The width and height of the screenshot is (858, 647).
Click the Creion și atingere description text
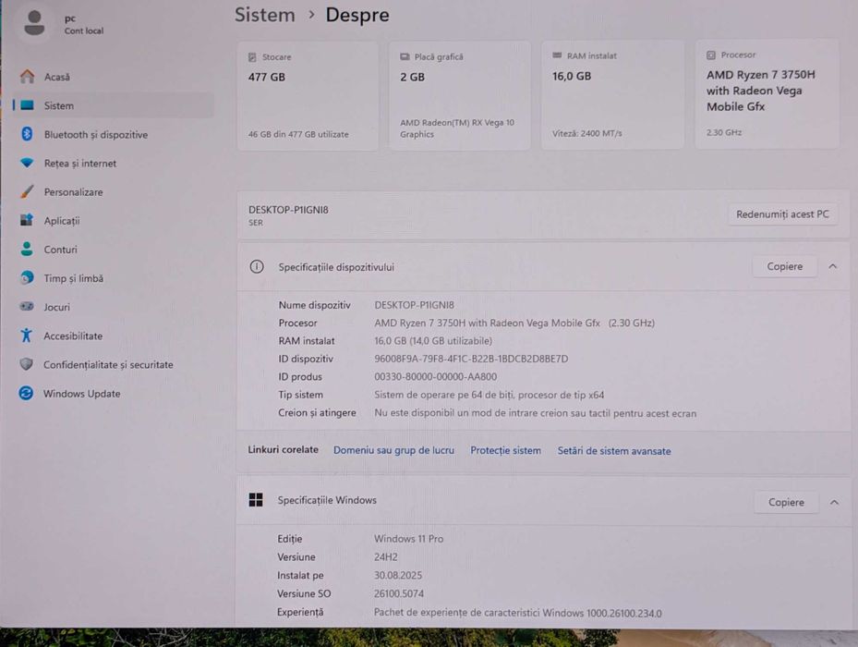click(535, 413)
